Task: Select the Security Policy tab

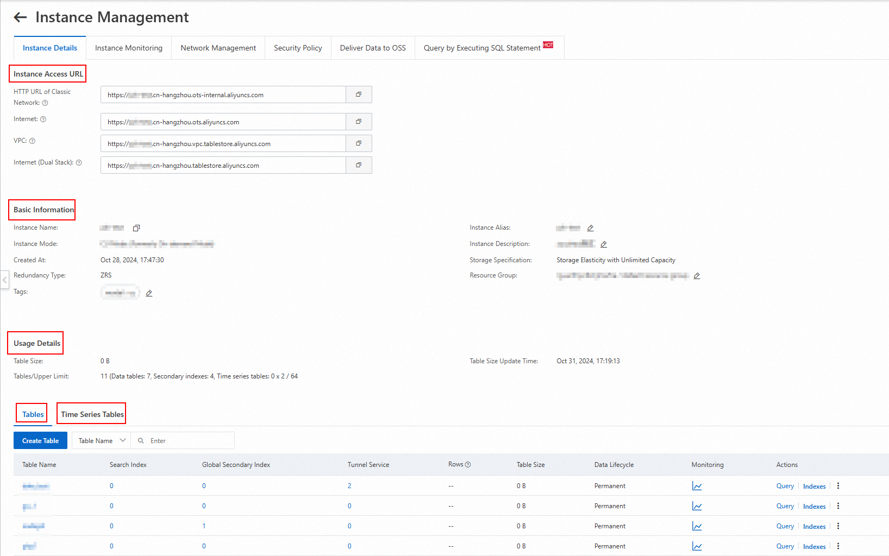Action: tap(298, 48)
